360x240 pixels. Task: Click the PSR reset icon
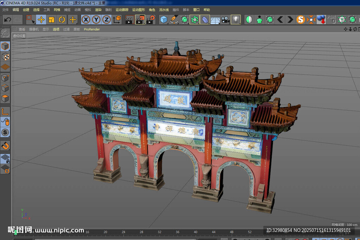pyautogui.click(x=331, y=19)
